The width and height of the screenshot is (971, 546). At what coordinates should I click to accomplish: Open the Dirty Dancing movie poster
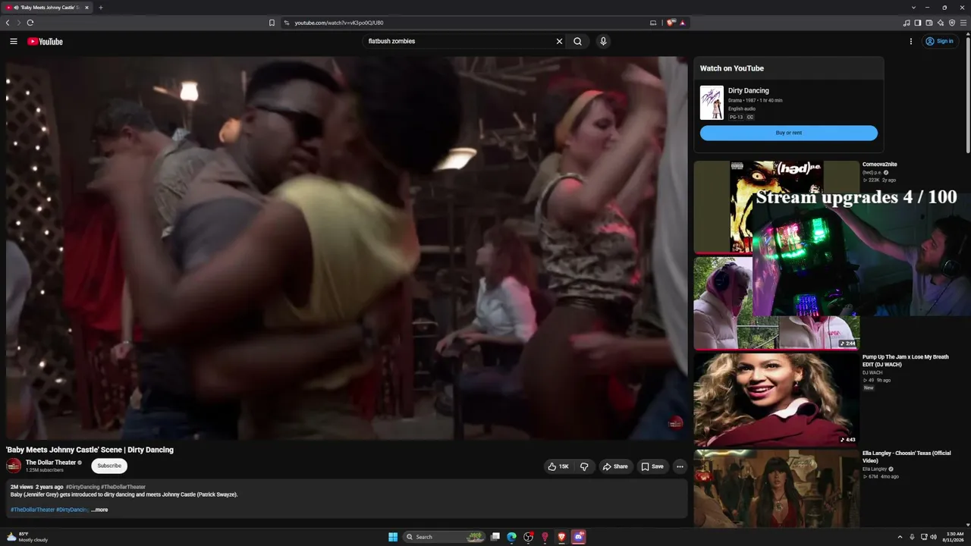tap(712, 102)
